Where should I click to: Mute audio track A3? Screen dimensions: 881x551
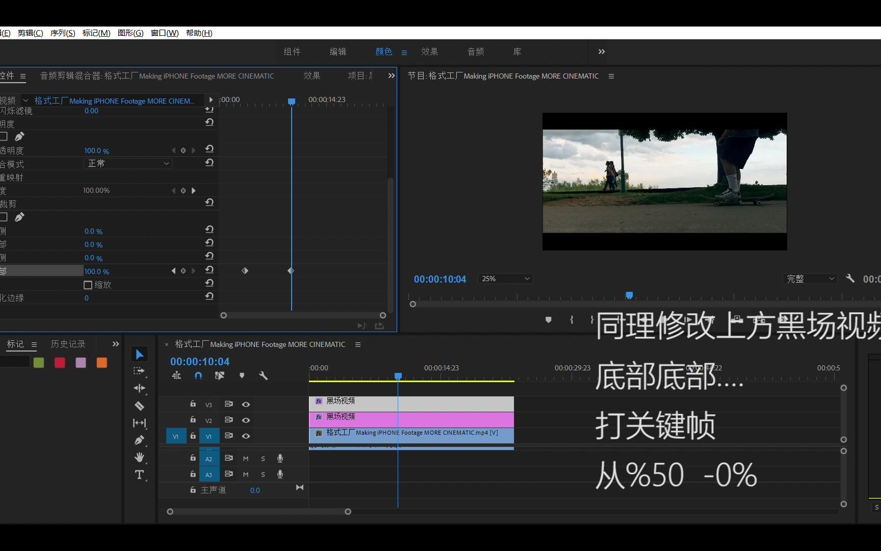click(246, 475)
